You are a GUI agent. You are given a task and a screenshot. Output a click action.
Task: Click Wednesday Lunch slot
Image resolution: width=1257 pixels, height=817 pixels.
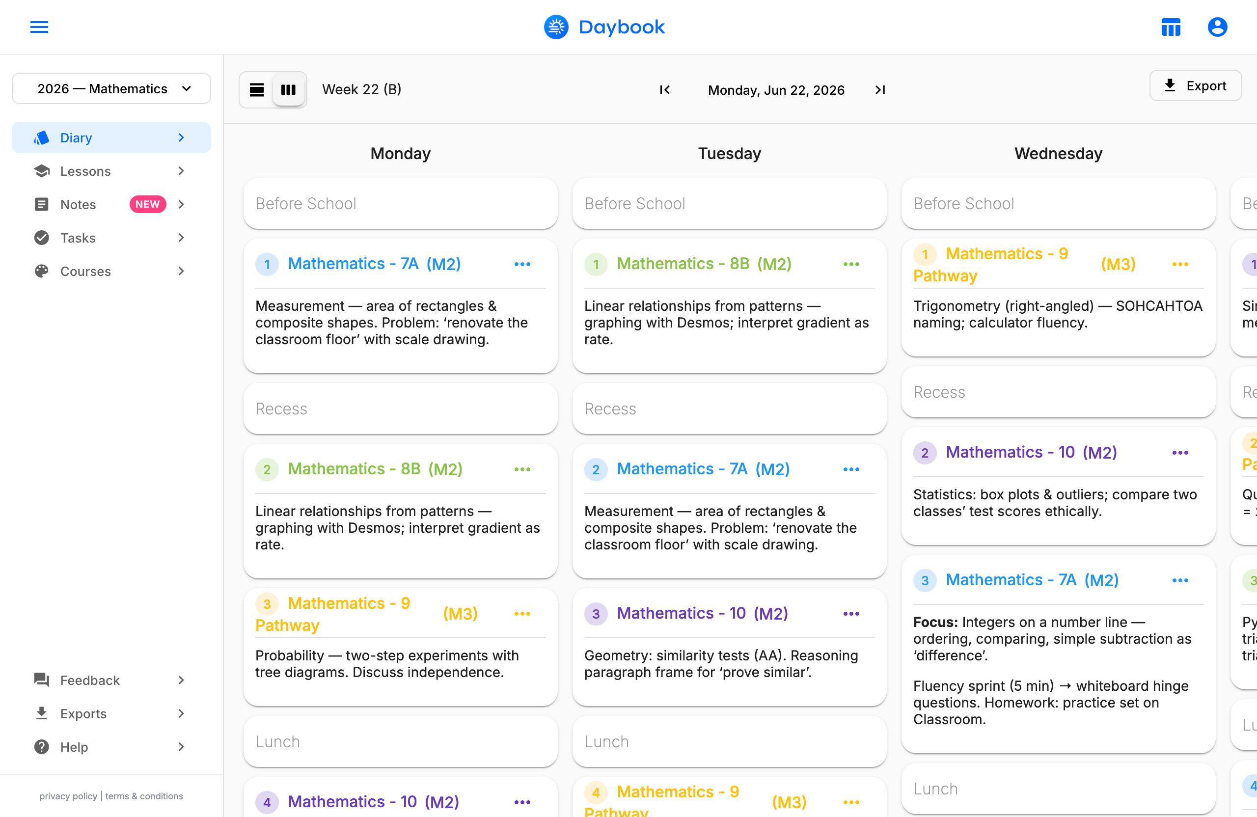pyautogui.click(x=1059, y=789)
